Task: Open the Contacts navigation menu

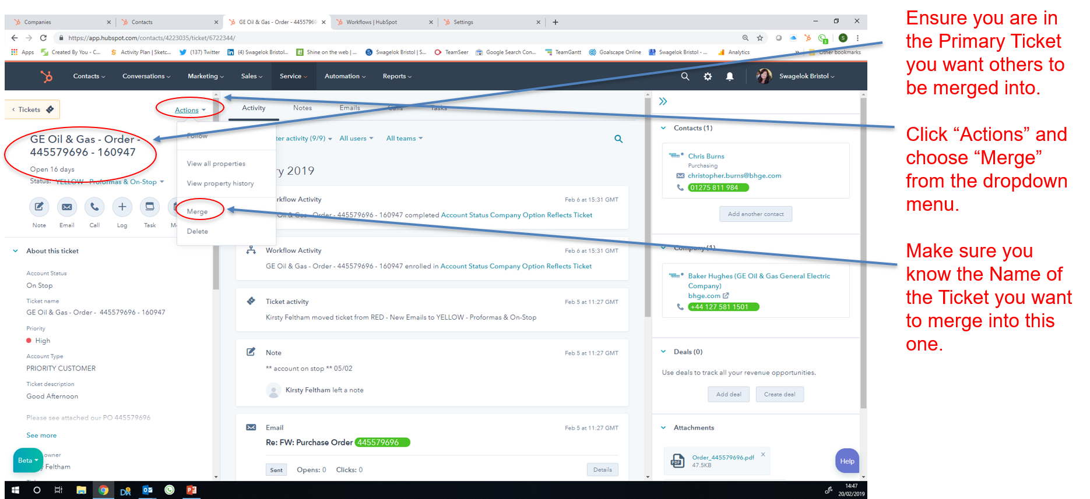Action: [x=89, y=76]
